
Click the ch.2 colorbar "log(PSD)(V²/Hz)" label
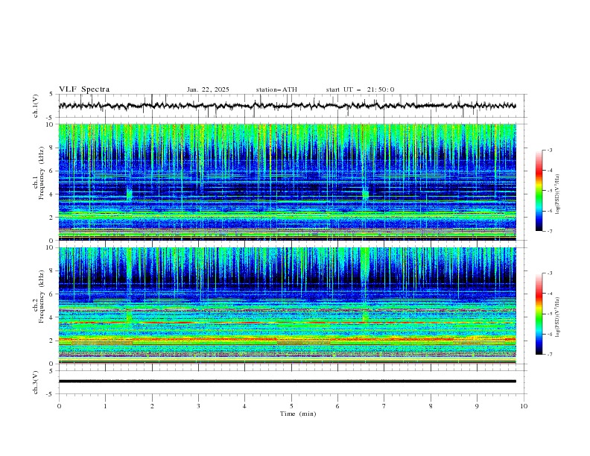557,317
